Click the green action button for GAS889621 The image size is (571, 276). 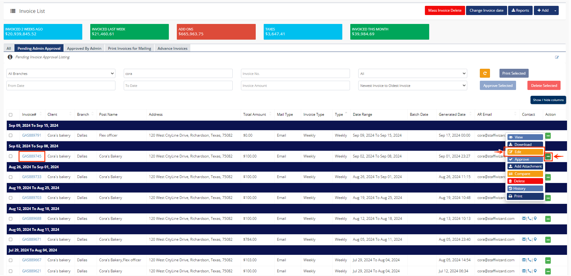(x=548, y=271)
